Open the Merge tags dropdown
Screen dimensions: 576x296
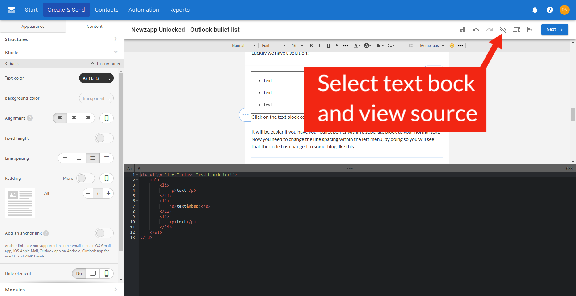[431, 46]
